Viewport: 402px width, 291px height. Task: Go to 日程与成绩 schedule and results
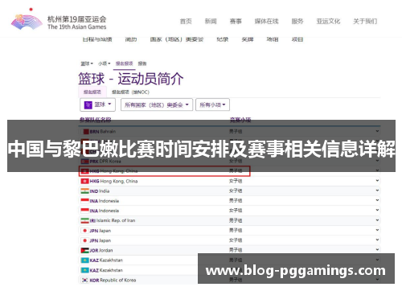point(97,39)
